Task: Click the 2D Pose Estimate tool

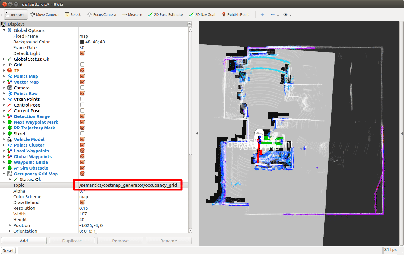Action: point(165,14)
